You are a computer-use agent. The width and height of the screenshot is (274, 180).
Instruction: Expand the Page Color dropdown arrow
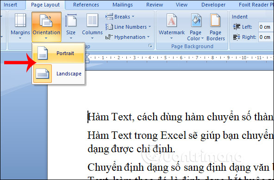[202, 38]
